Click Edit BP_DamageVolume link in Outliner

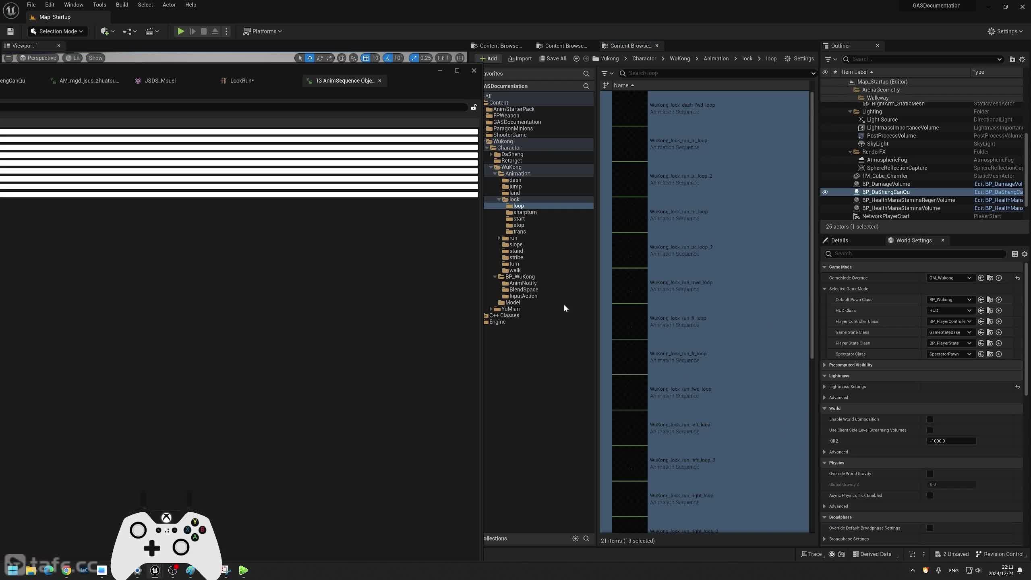tap(998, 184)
